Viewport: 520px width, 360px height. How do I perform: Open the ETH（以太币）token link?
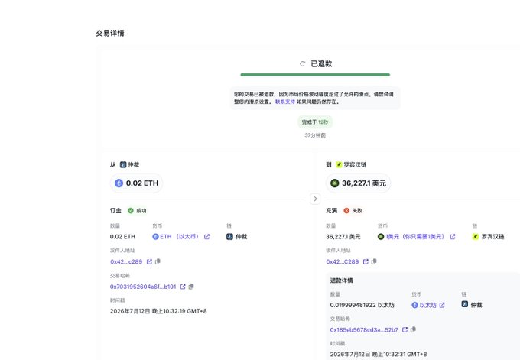(x=179, y=236)
